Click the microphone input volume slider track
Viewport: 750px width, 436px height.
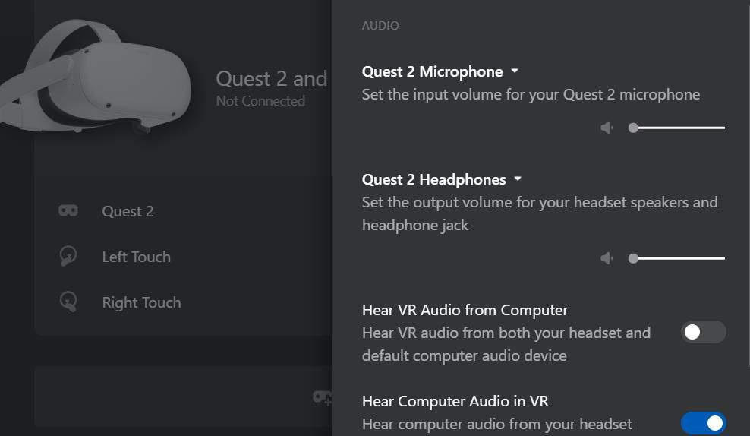coord(679,128)
